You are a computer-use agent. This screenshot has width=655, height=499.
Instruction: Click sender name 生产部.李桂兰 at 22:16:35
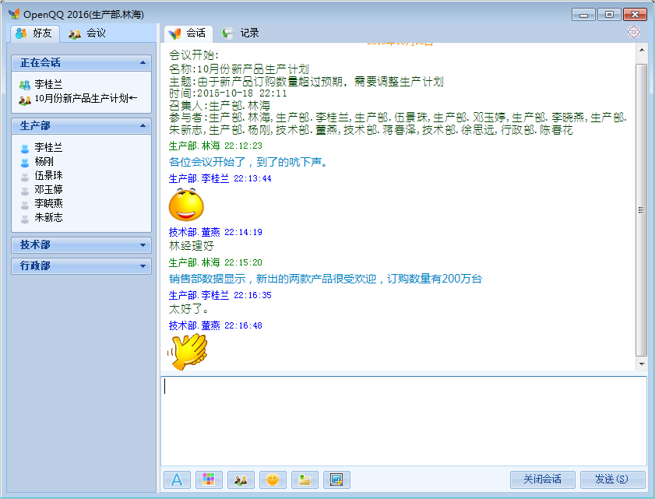pos(199,296)
